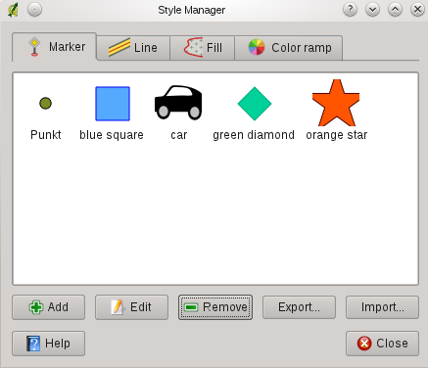Remove the selected symbol
The image size is (428, 368).
[x=215, y=307]
